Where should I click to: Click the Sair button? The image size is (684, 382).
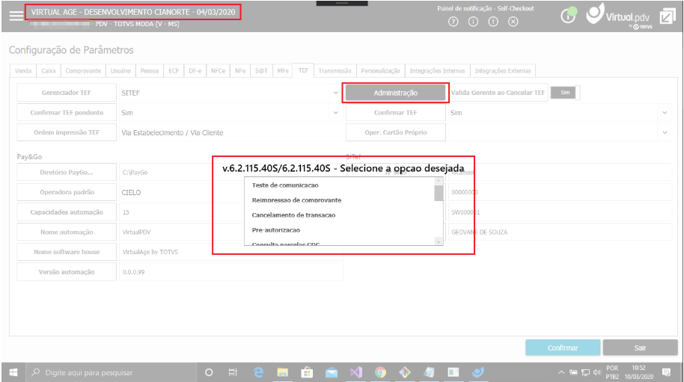640,348
